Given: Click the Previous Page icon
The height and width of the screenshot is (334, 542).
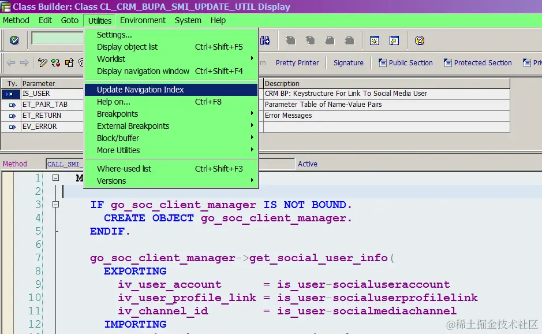Looking at the screenshot, I should [x=310, y=40].
